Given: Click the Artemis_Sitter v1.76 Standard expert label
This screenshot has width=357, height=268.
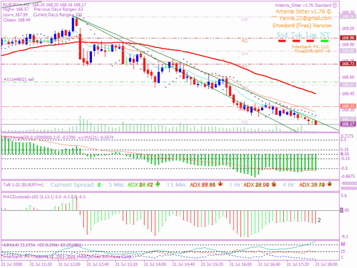Looking at the screenshot, I should point(303,5).
